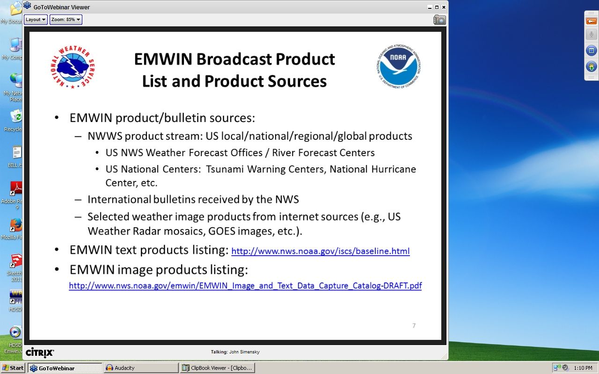The height and width of the screenshot is (374, 599).
Task: Click the National Weather Service logo on slide
Action: (72, 67)
